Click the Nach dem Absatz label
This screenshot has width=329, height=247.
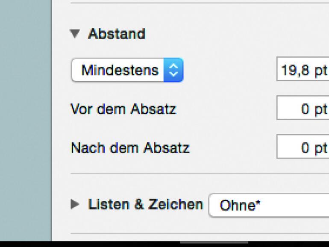(130, 148)
